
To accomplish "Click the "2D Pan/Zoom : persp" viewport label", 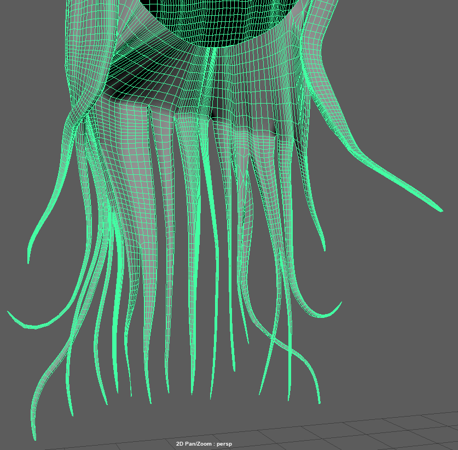I will coord(204,444).
